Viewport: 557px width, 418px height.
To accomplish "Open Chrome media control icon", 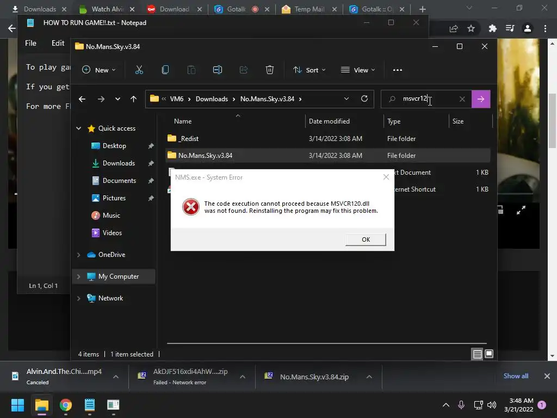I will click(x=510, y=28).
